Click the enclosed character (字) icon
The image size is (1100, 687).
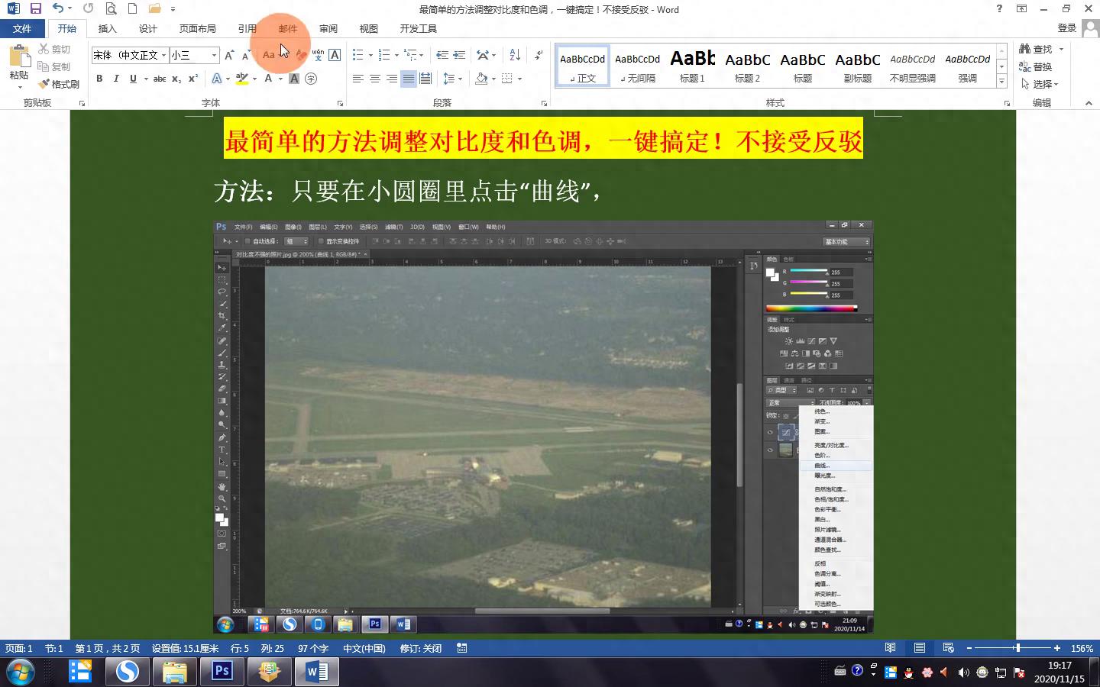pyautogui.click(x=311, y=79)
